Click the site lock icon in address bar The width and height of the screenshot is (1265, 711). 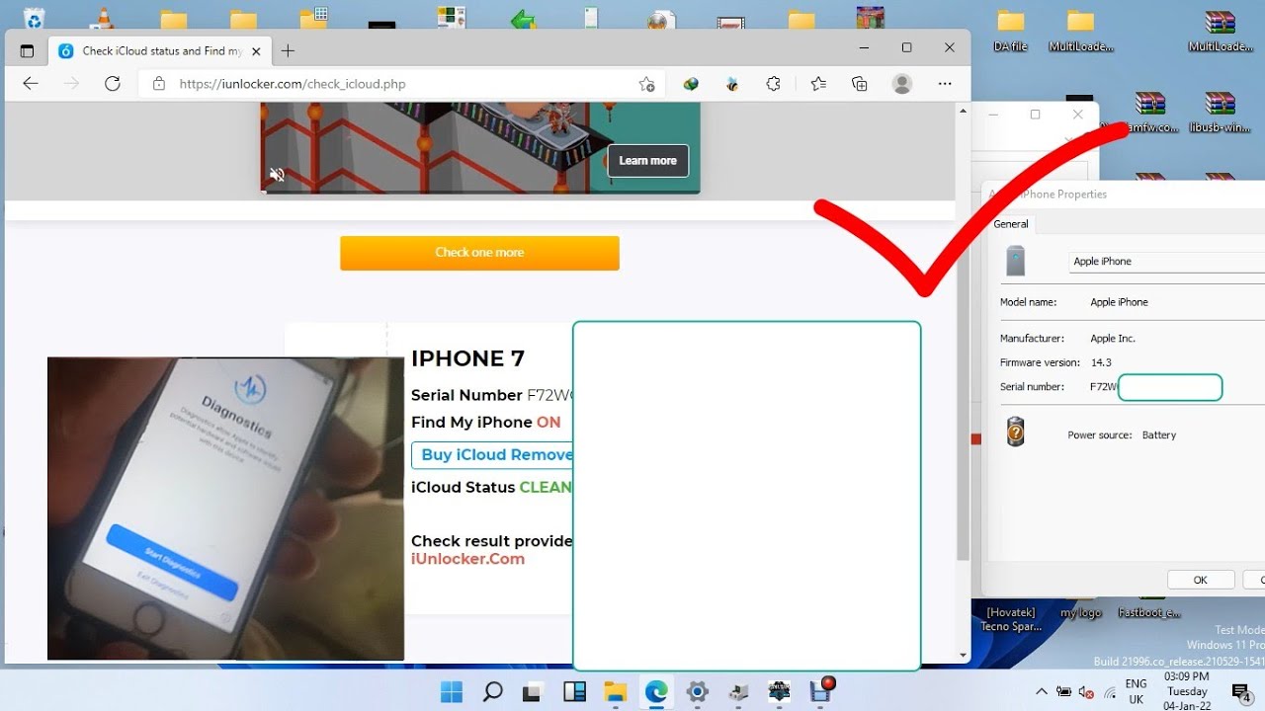pyautogui.click(x=159, y=84)
